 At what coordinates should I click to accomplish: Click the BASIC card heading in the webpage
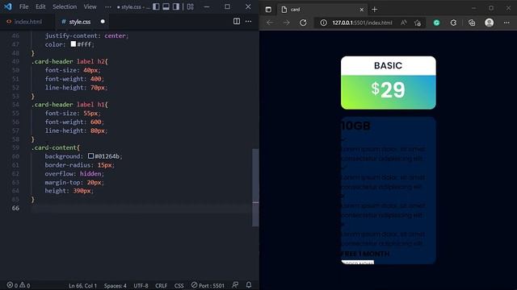pyautogui.click(x=388, y=65)
